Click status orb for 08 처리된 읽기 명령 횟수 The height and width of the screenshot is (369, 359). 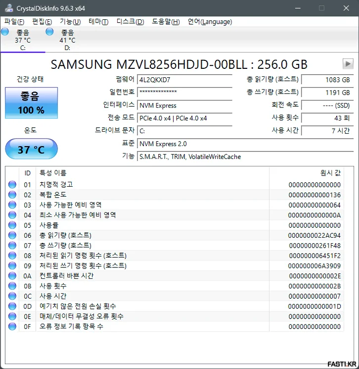12,256
